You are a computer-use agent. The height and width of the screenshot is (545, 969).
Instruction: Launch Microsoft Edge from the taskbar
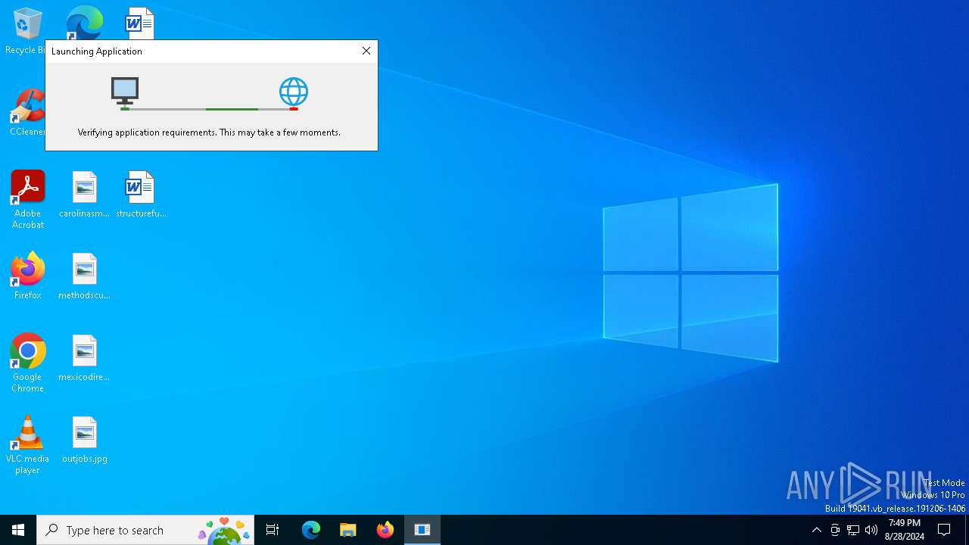(x=311, y=530)
